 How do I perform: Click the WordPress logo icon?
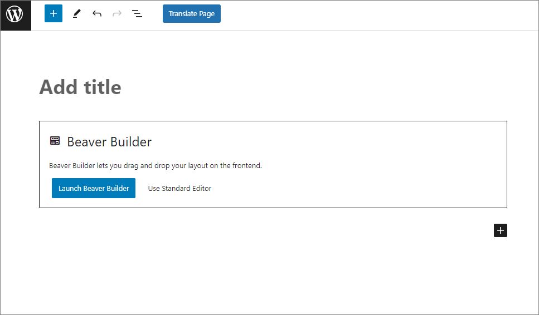(15, 14)
